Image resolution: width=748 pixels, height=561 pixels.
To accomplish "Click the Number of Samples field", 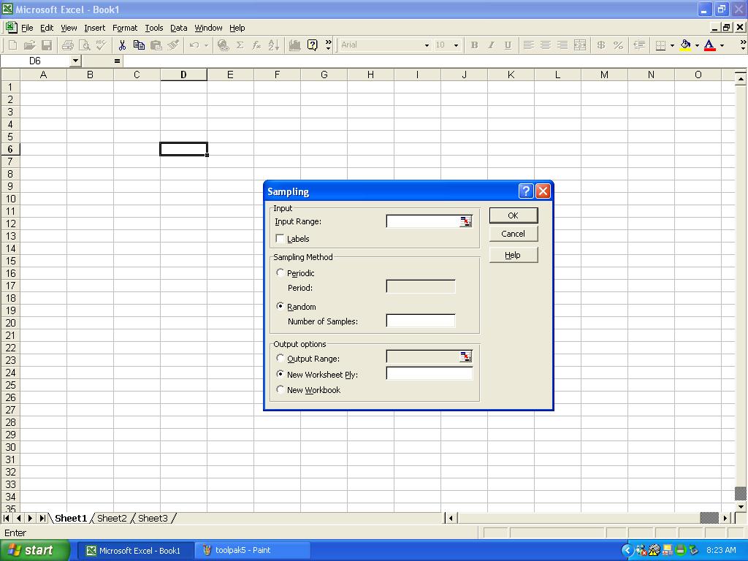I will [x=420, y=321].
